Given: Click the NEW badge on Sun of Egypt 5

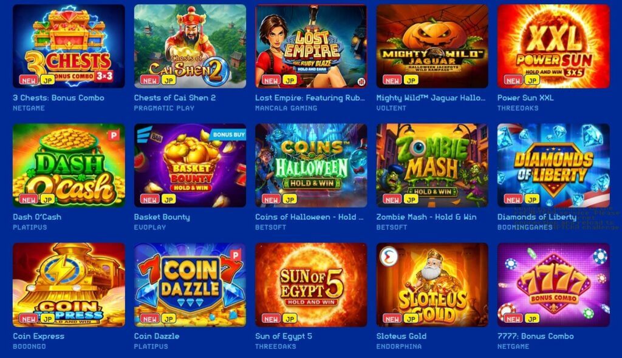Looking at the screenshot, I should pos(271,319).
